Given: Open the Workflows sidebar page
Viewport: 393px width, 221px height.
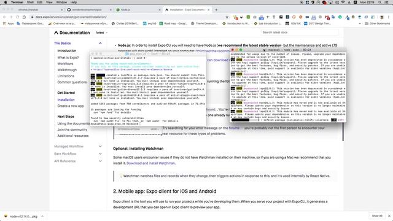Looking at the screenshot, I should (65, 64).
